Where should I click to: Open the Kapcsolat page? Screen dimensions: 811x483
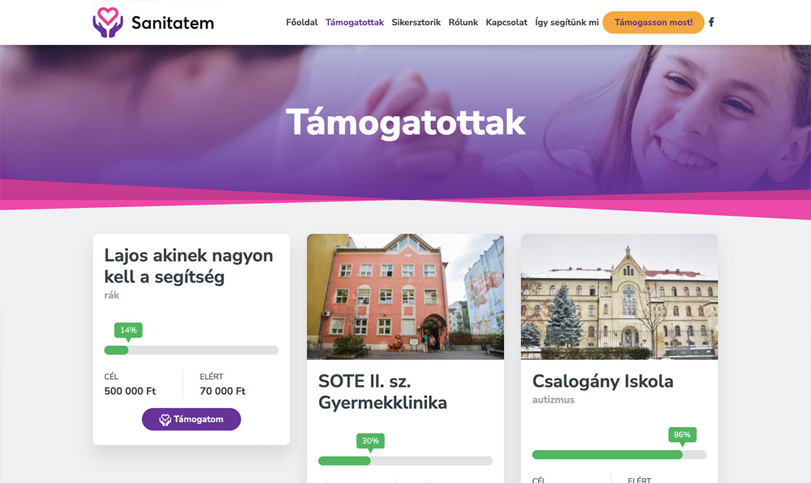507,22
